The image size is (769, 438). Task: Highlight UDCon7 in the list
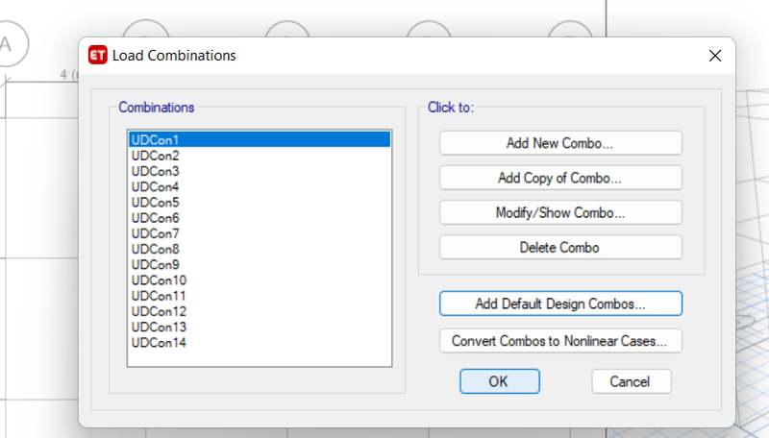click(x=260, y=233)
